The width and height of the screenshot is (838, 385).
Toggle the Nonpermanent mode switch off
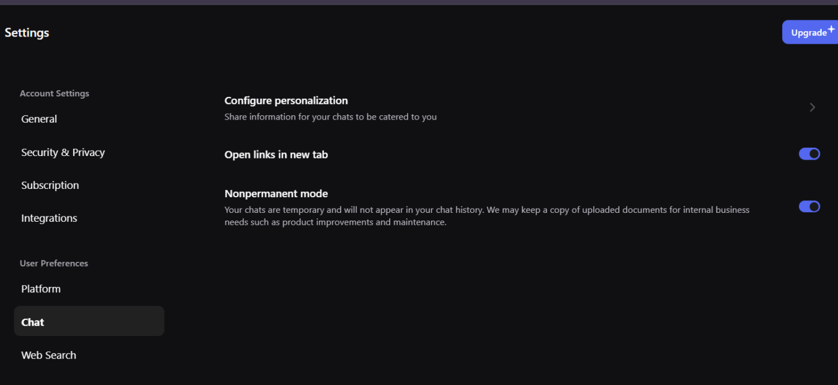click(809, 206)
